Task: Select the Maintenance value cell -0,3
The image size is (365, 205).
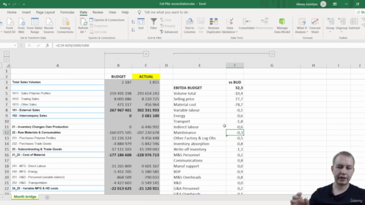Action: [235, 133]
